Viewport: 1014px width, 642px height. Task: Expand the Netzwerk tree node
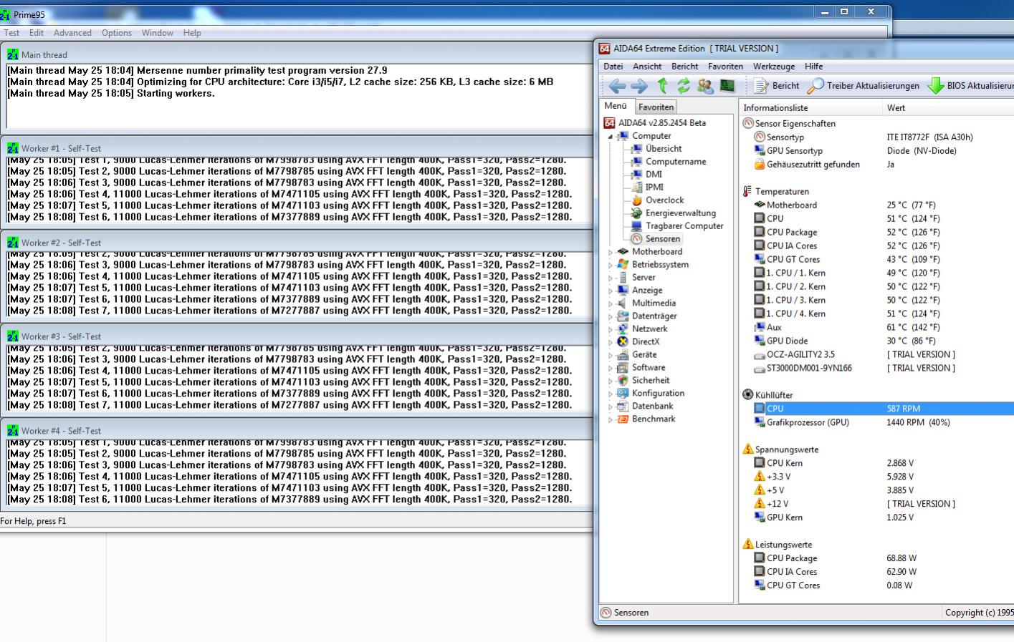tap(611, 329)
